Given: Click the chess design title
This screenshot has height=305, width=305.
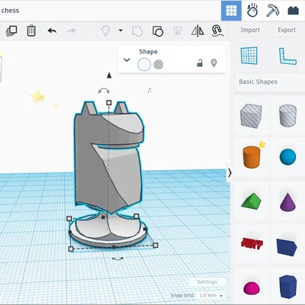Looking at the screenshot, I should coord(10,11).
